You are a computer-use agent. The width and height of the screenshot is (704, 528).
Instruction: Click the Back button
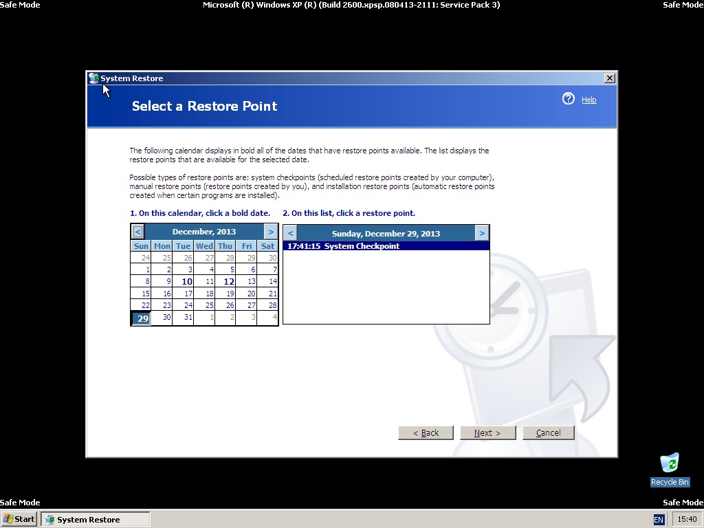pyautogui.click(x=426, y=433)
